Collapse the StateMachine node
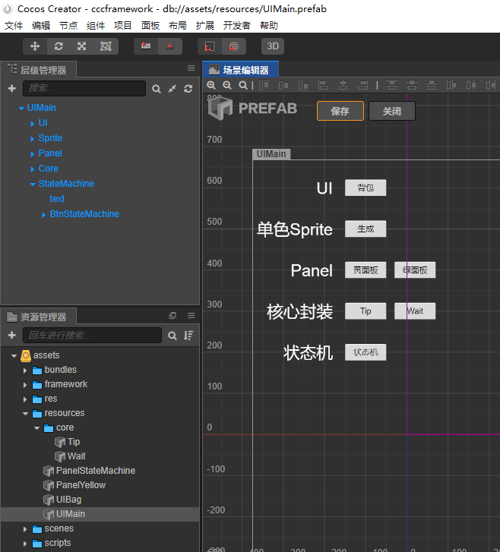500x552 pixels. [33, 184]
